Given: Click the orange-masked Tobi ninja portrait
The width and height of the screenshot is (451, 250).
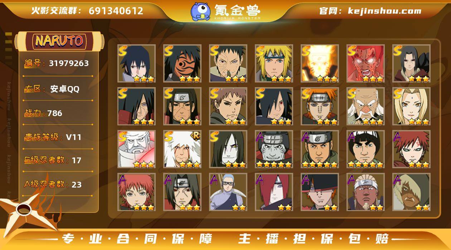Looking at the screenshot, I should point(183,64).
